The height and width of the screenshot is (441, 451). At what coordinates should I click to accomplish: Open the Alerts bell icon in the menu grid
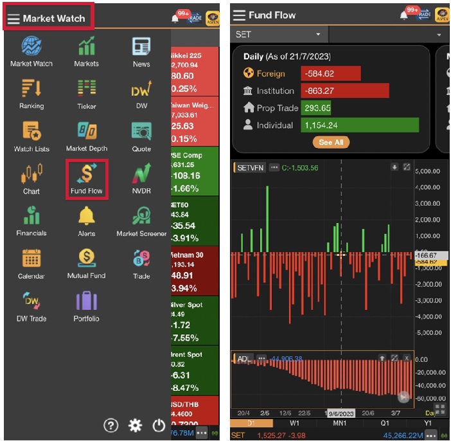coord(87,215)
